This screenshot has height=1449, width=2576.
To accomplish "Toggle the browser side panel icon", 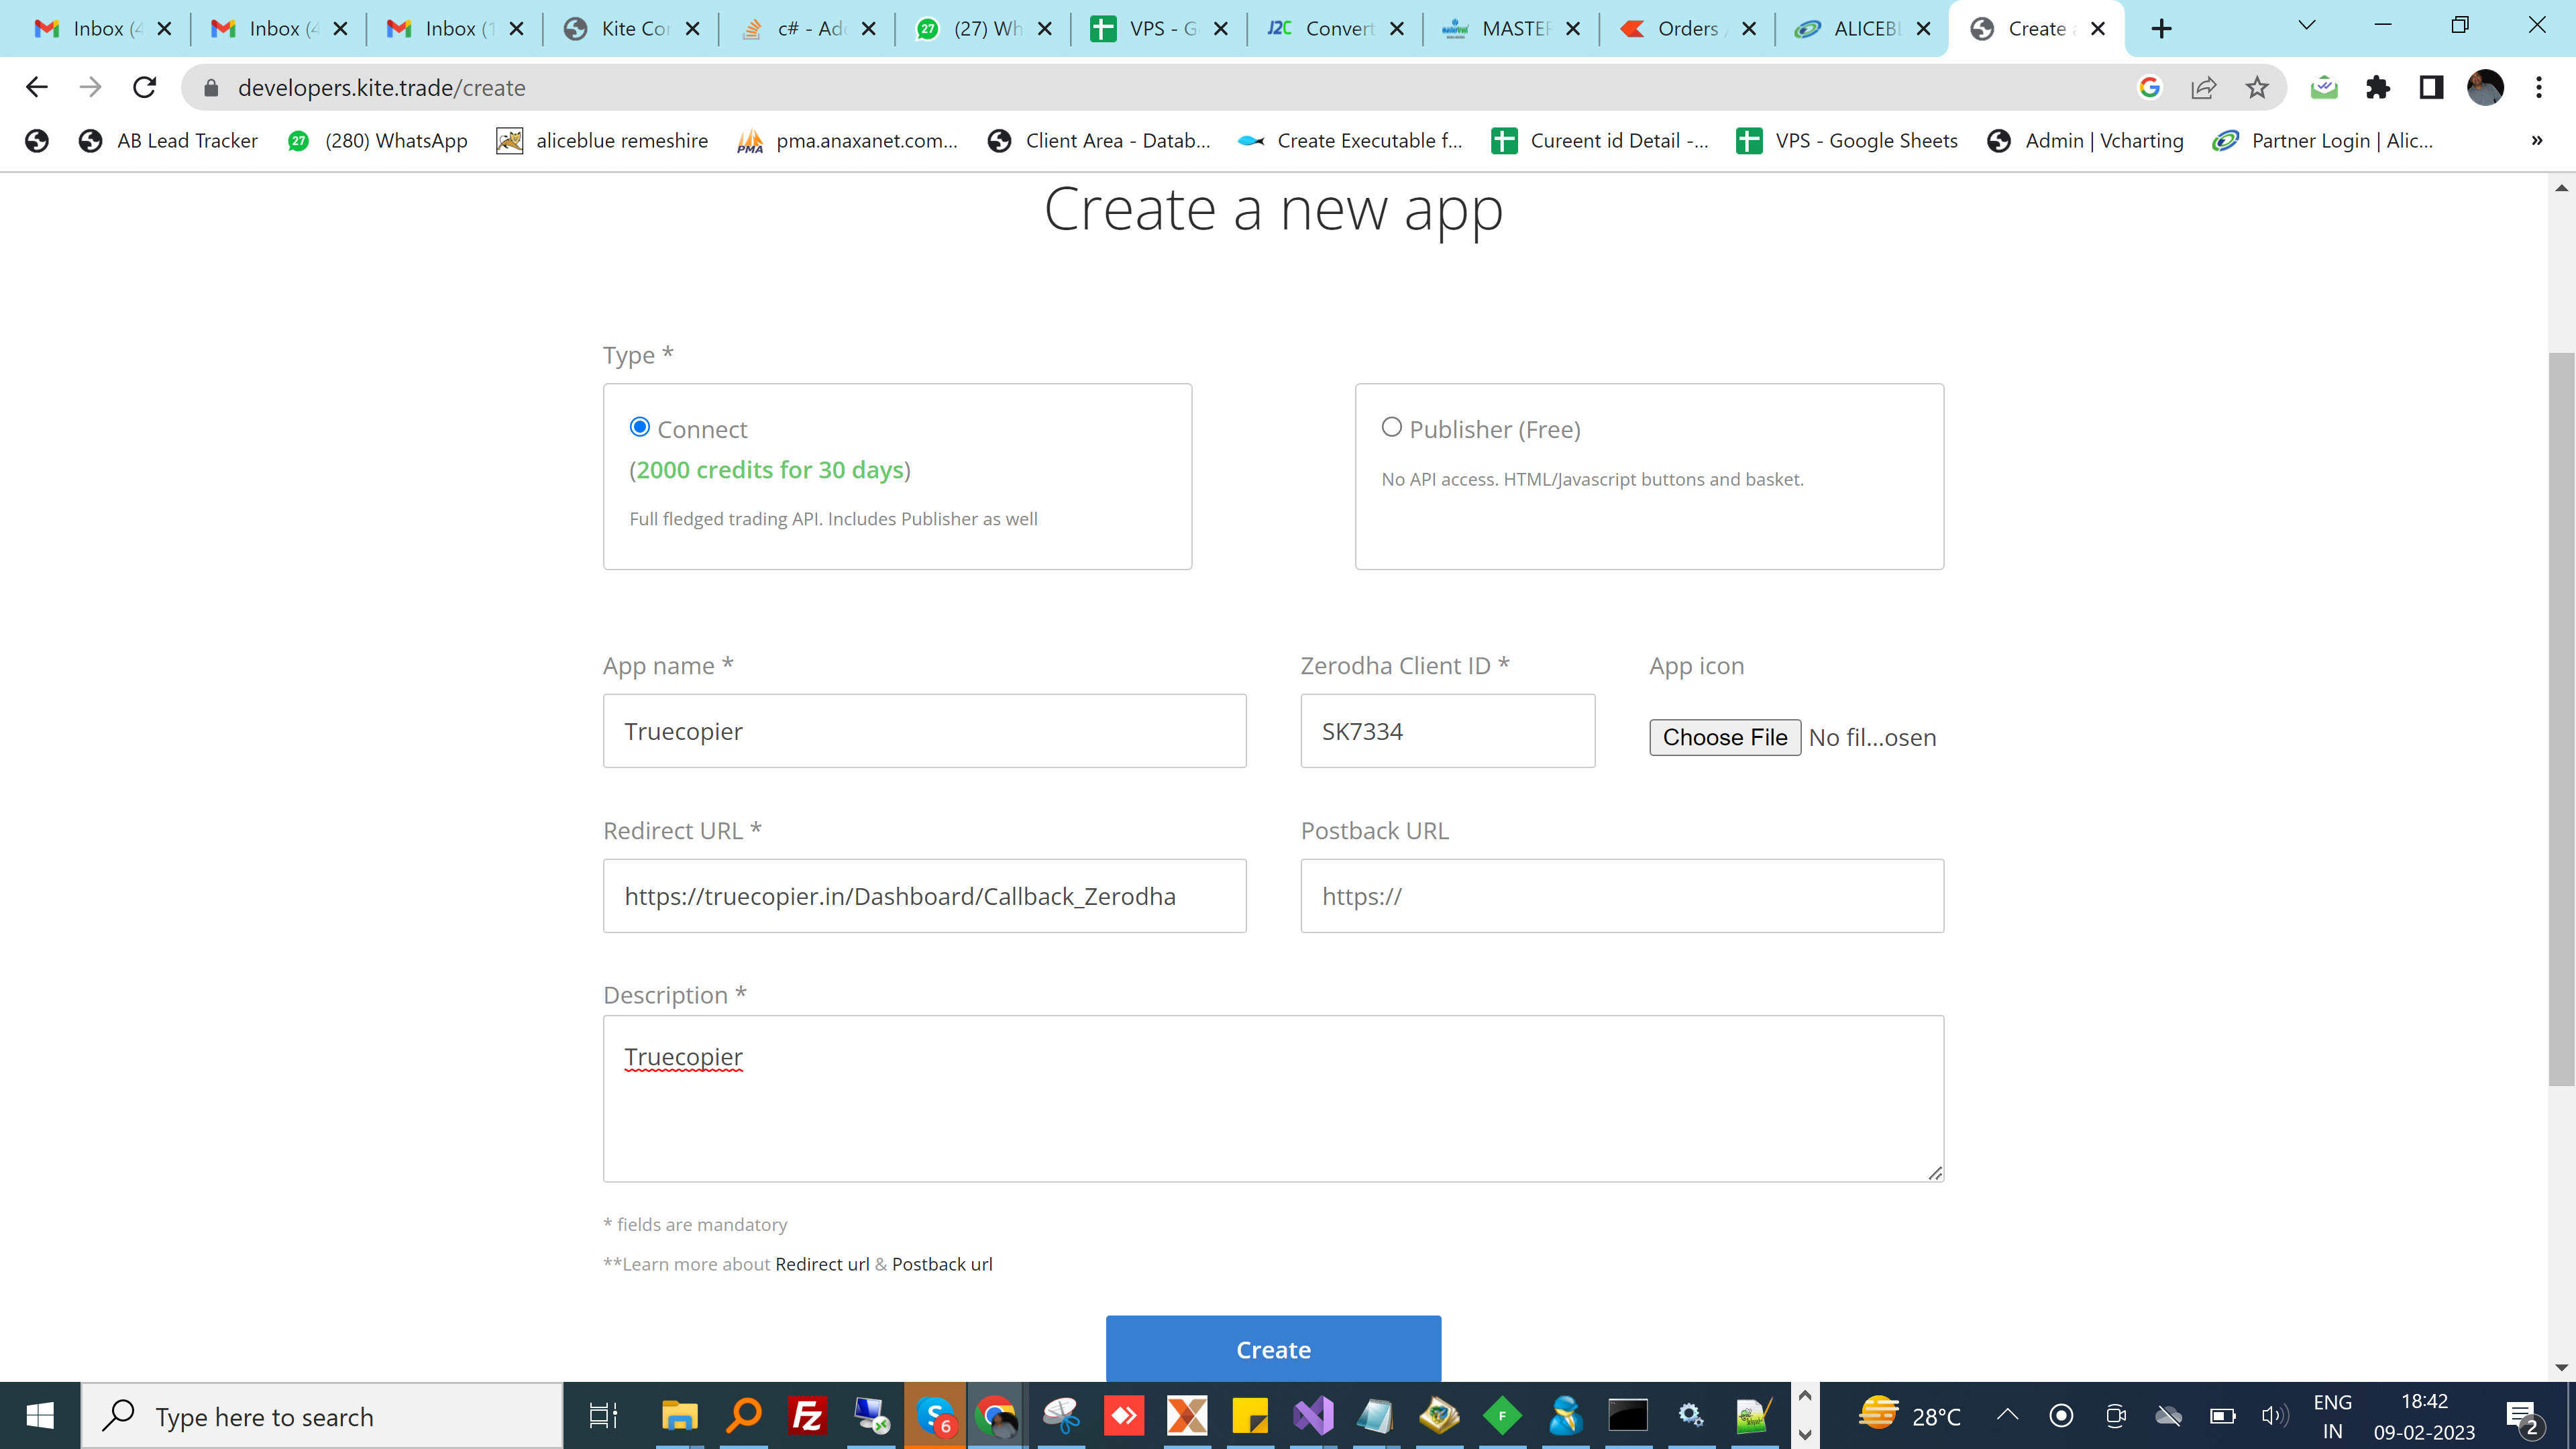I will coord(2431,88).
